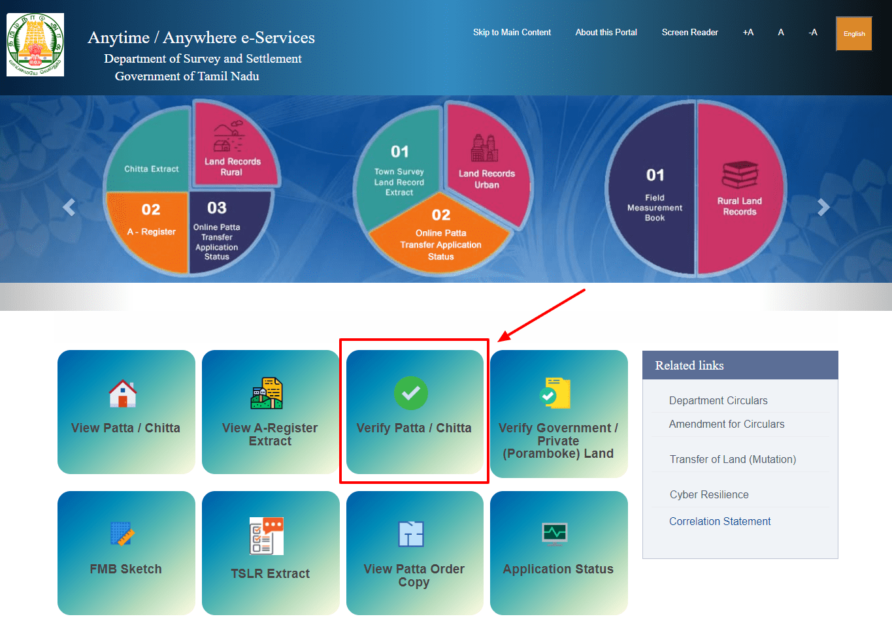
Task: Select the Verify Government / Private Land icon
Action: point(555,393)
